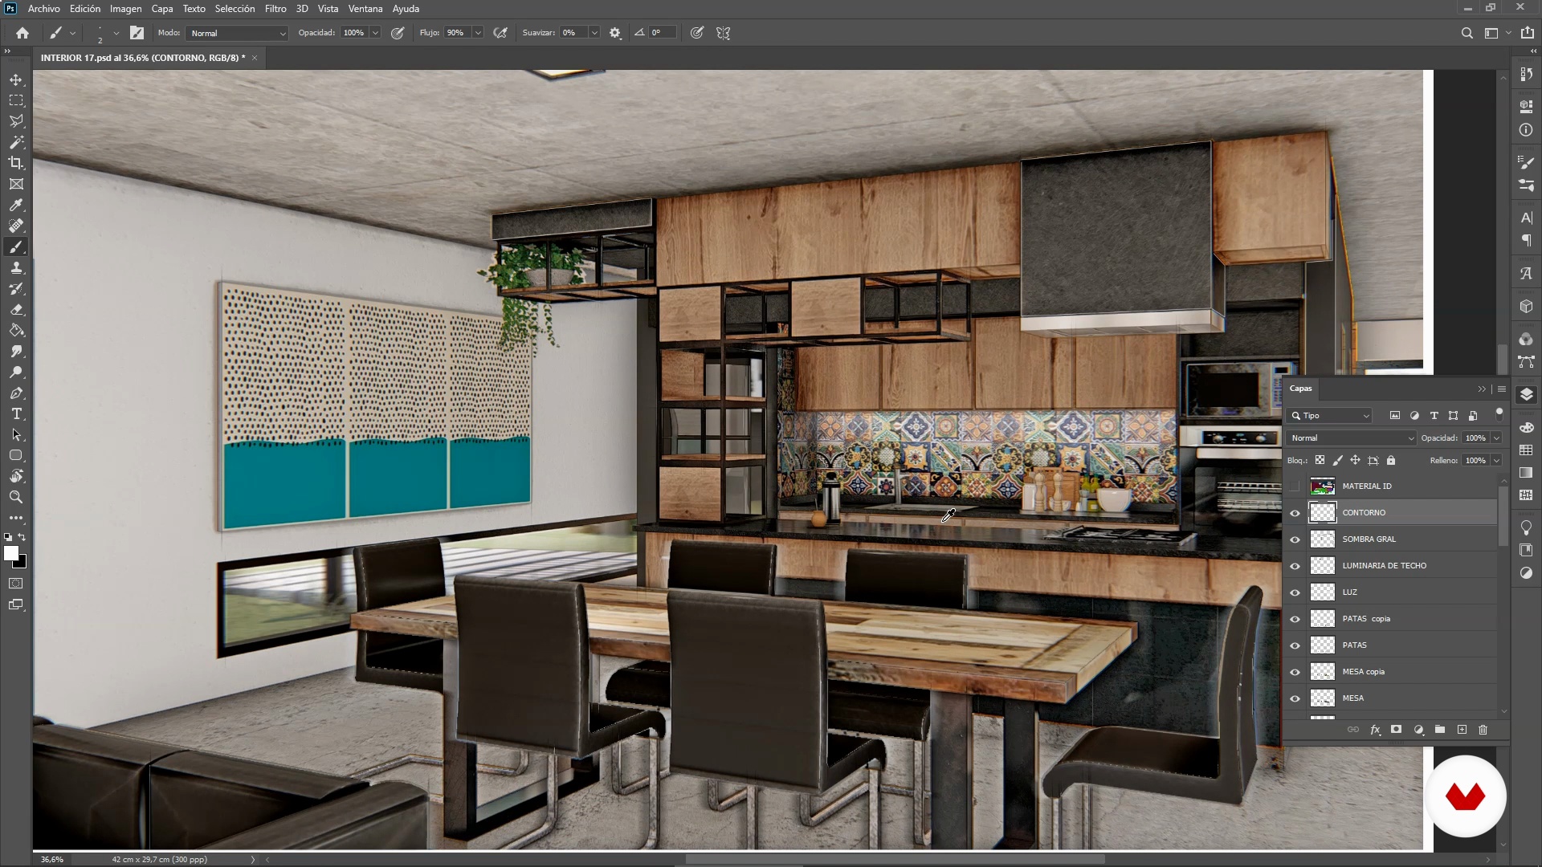Viewport: 1542px width, 867px height.
Task: Select the Zoom tool
Action: click(x=16, y=497)
